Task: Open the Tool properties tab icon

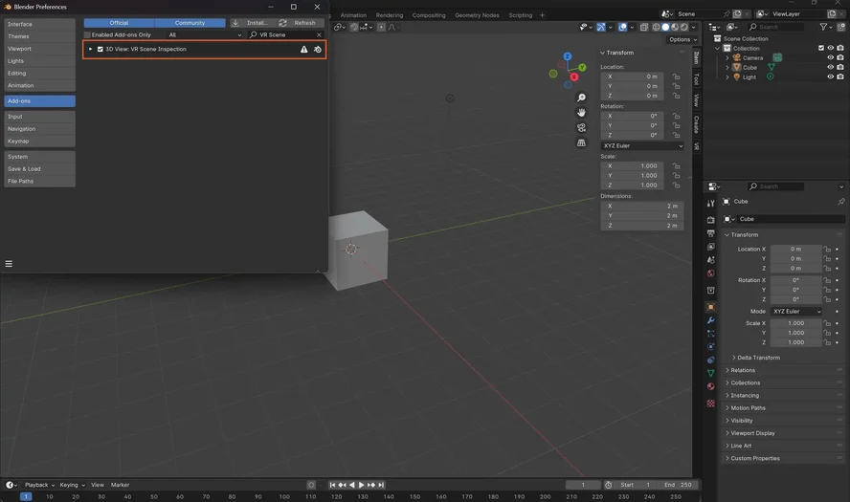Action: click(710, 203)
